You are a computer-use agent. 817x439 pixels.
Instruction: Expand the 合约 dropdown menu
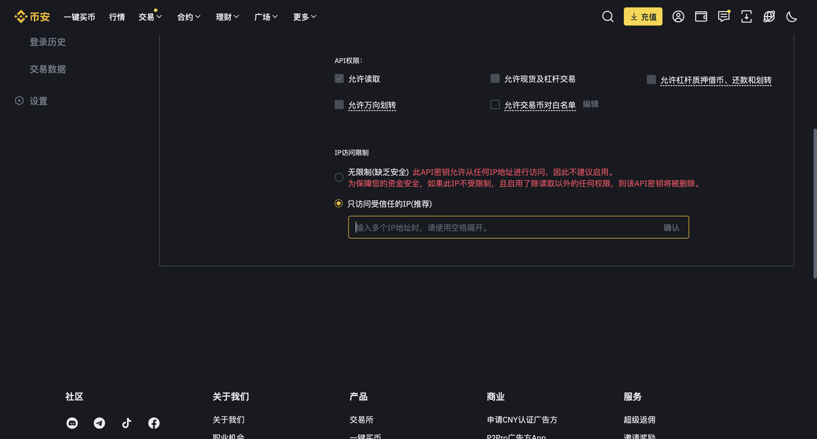[189, 17]
